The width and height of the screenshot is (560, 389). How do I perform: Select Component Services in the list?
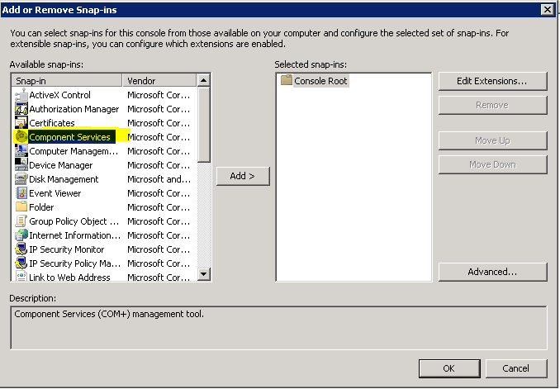(x=69, y=137)
